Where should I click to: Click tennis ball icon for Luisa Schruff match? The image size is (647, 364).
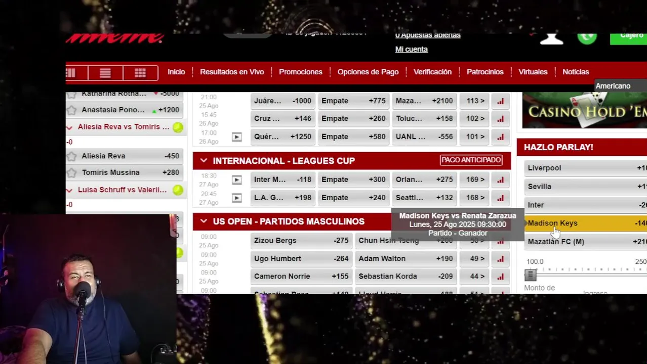tap(178, 190)
